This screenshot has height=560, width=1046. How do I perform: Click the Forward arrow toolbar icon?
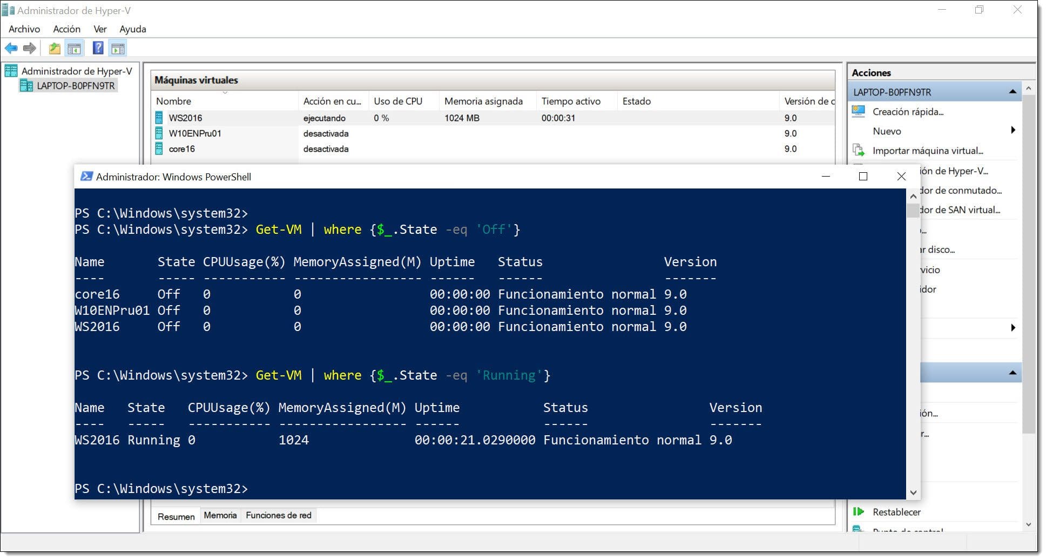(30, 49)
